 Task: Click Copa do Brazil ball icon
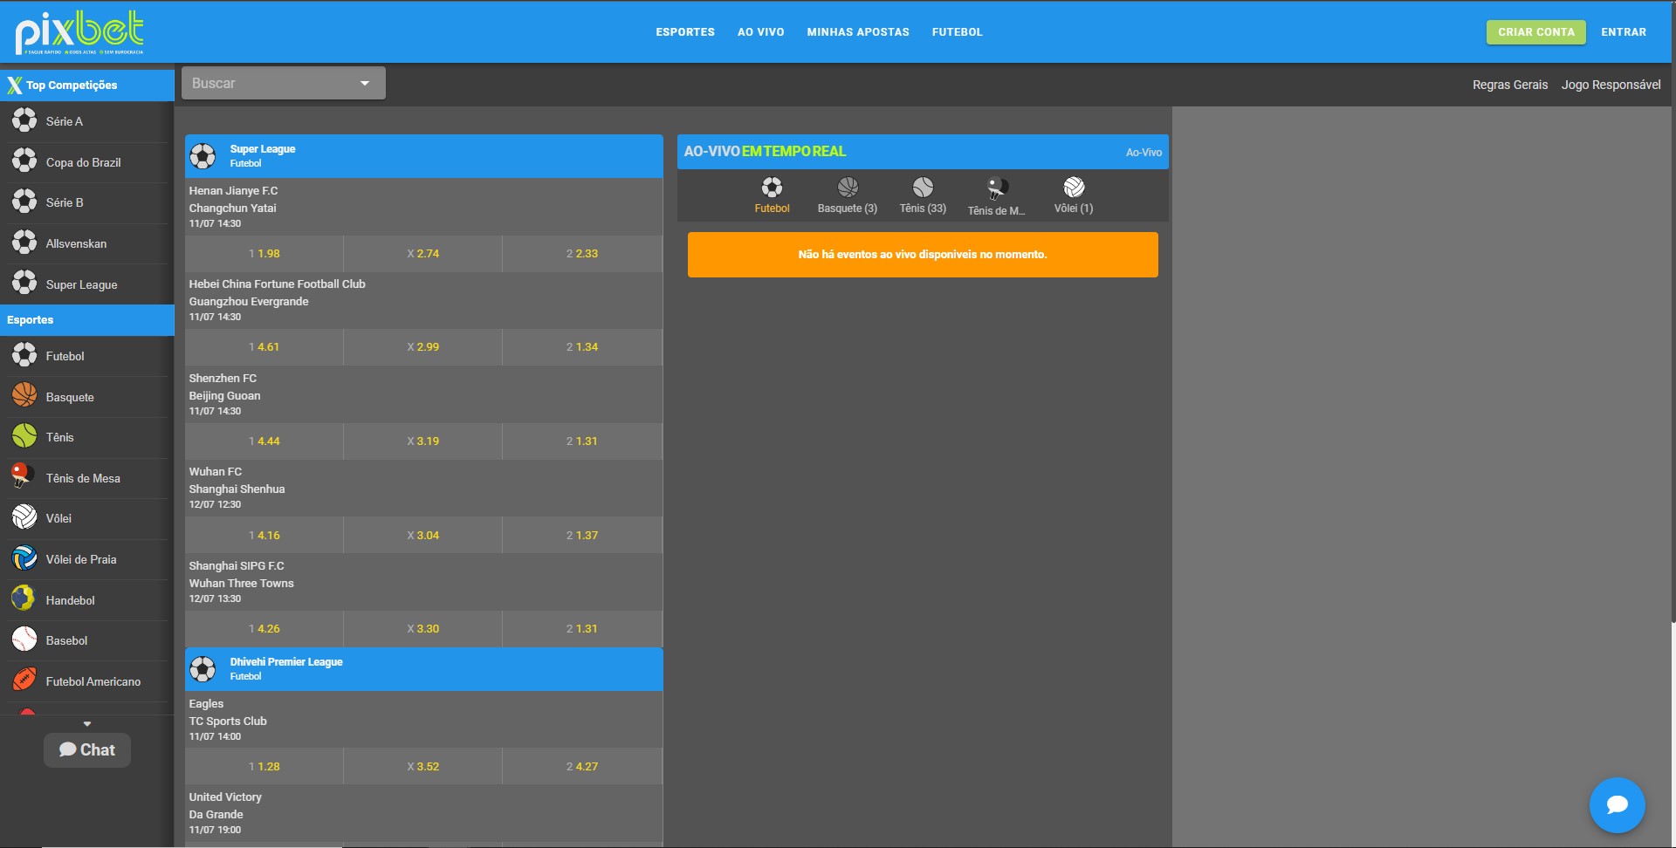coord(24,161)
